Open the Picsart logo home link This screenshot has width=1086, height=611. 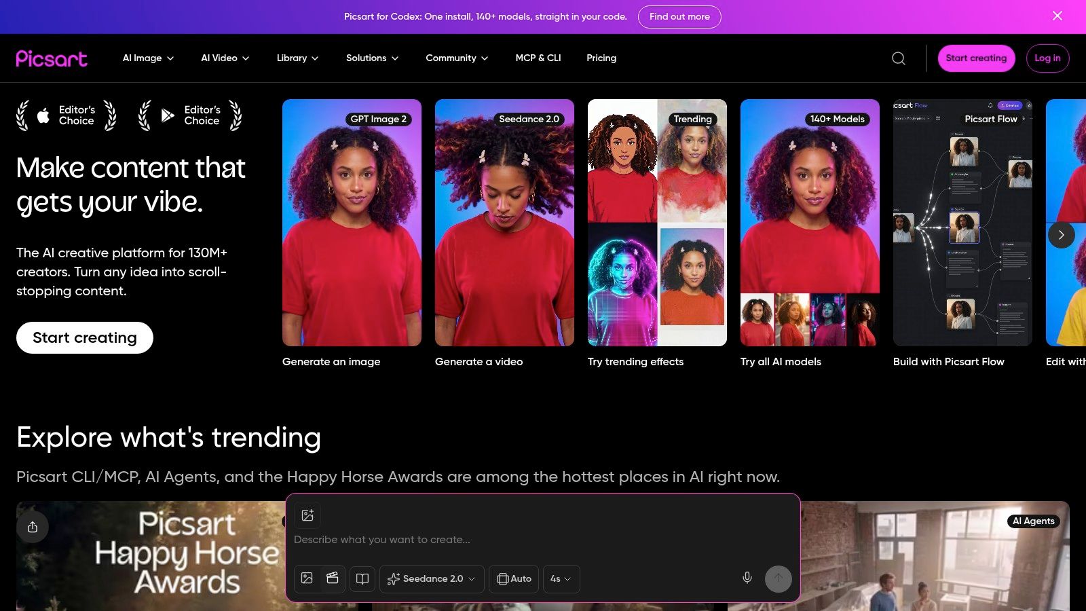click(52, 58)
